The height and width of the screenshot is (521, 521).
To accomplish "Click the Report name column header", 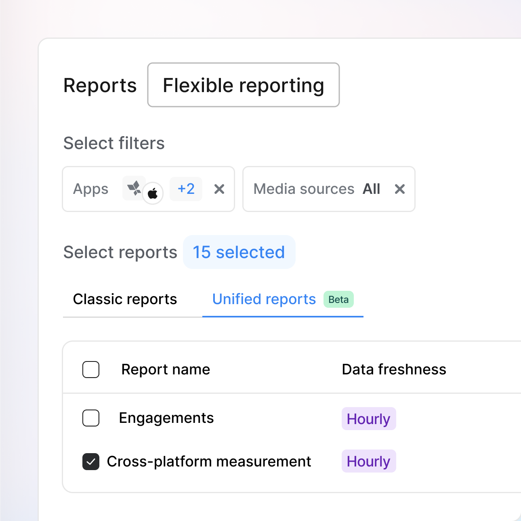I will click(x=165, y=369).
